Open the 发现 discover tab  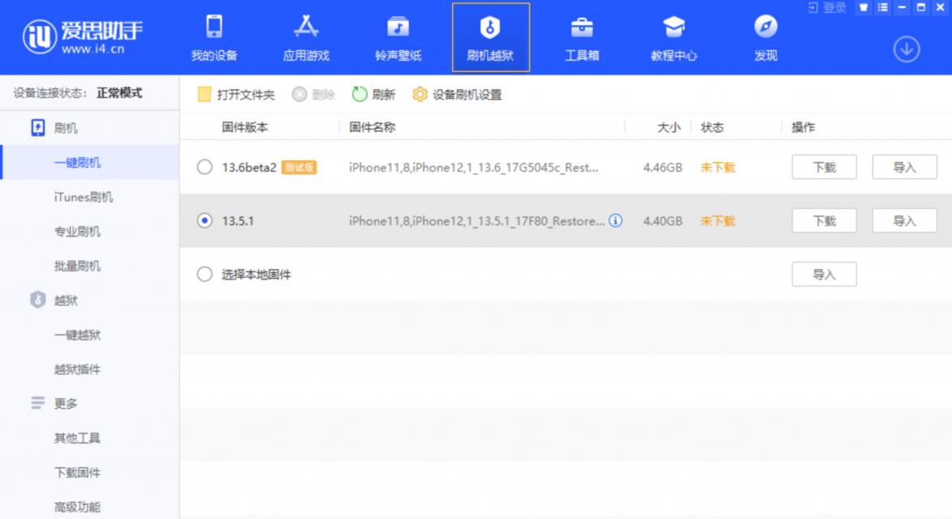click(765, 38)
